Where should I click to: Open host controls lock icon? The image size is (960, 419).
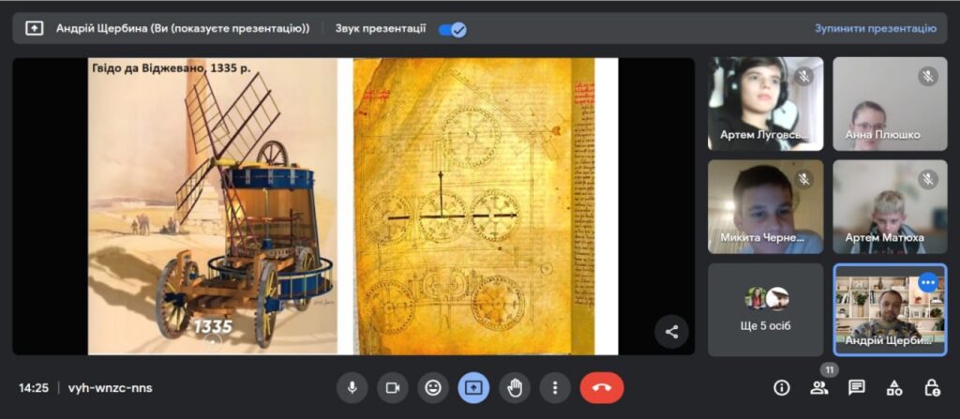tap(932, 387)
